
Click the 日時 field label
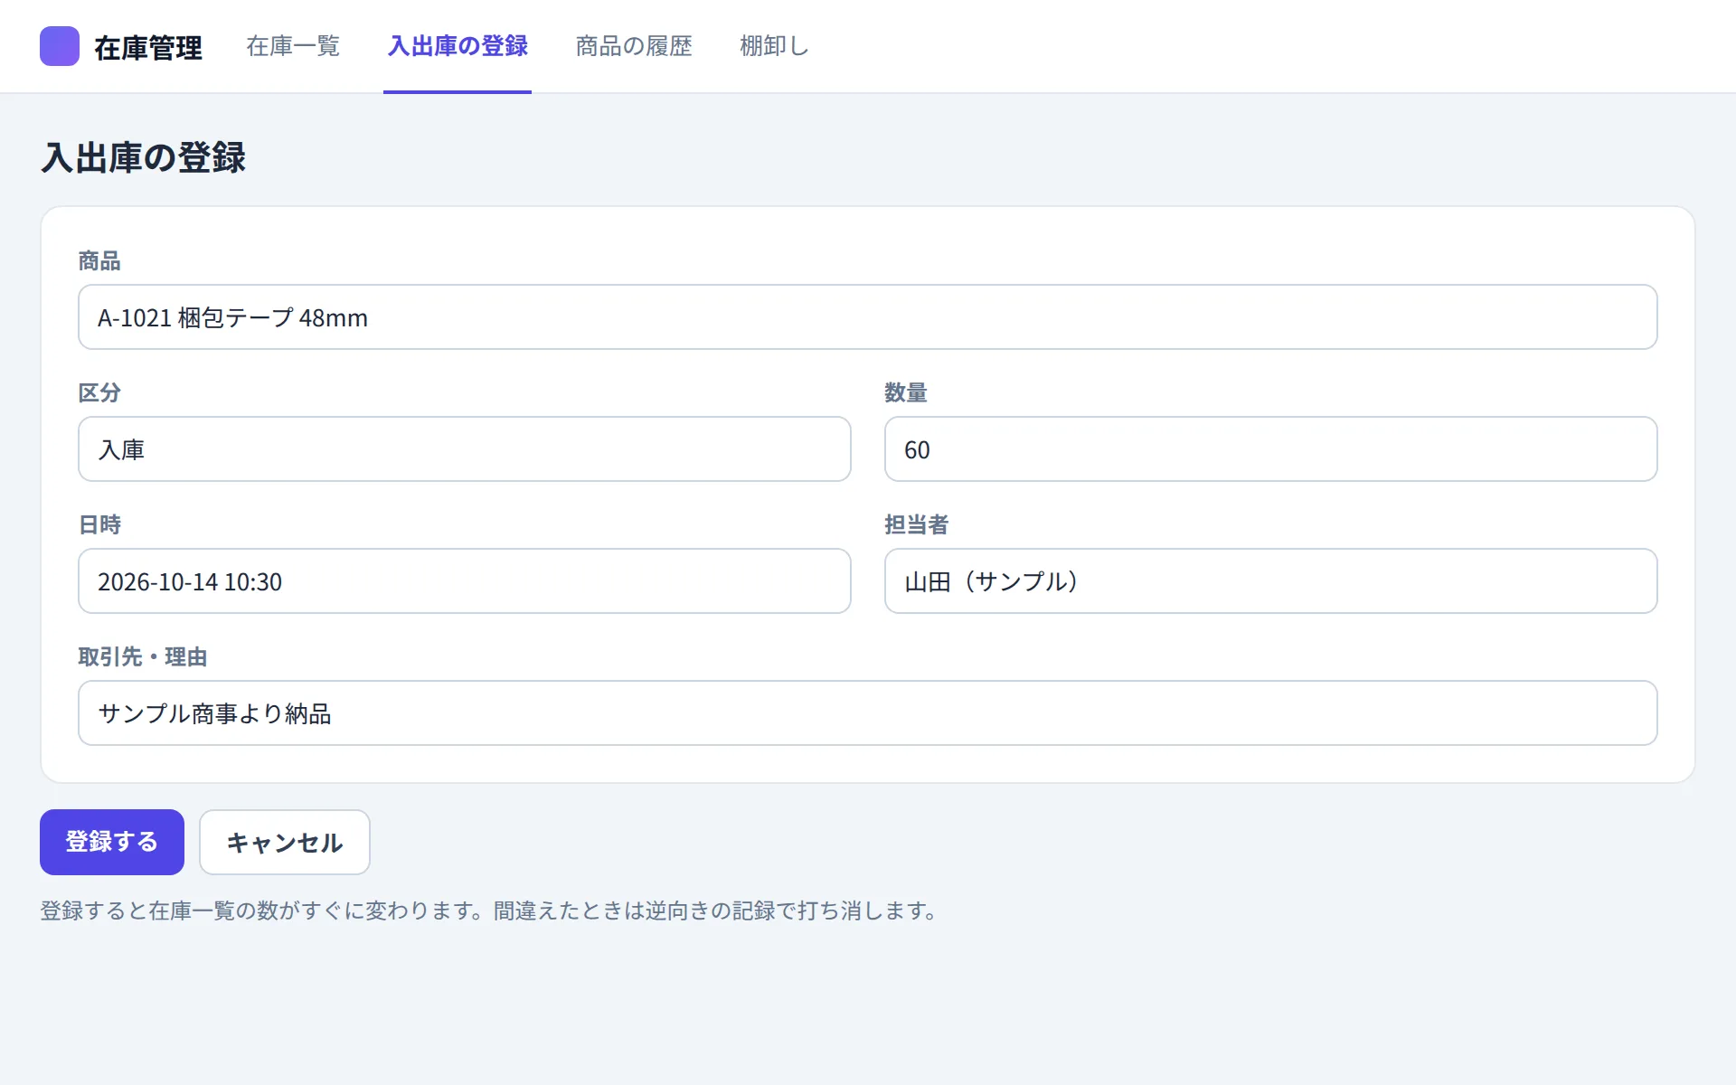pyautogui.click(x=99, y=525)
